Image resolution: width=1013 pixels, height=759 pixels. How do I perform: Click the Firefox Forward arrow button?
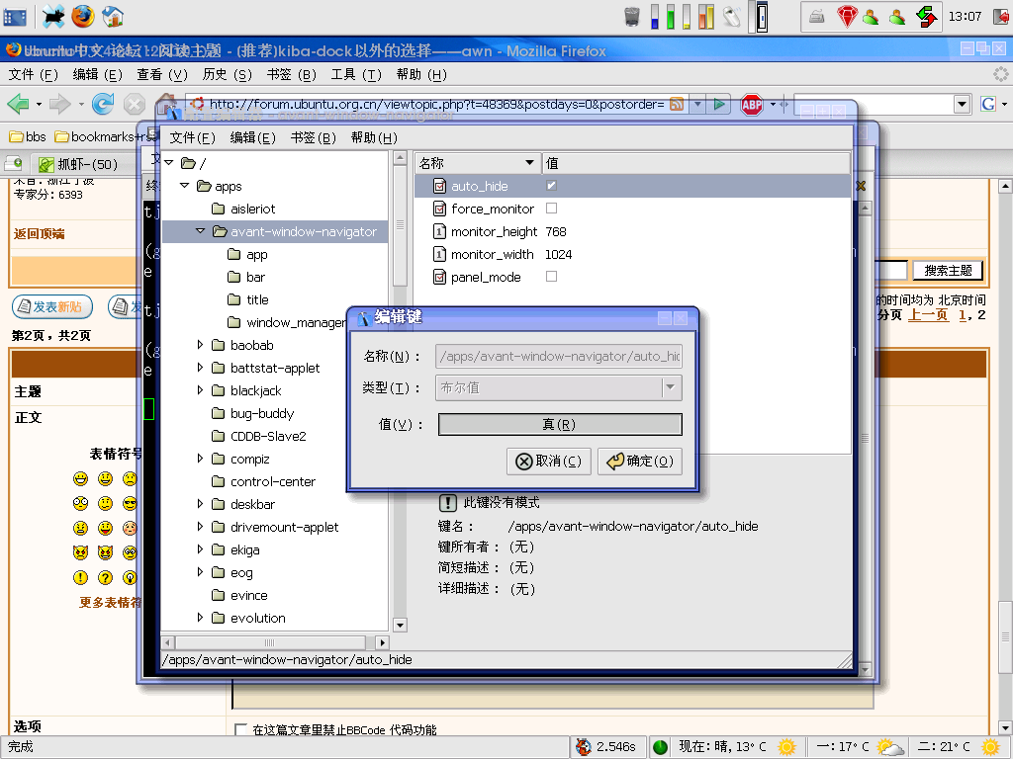pyautogui.click(x=60, y=103)
